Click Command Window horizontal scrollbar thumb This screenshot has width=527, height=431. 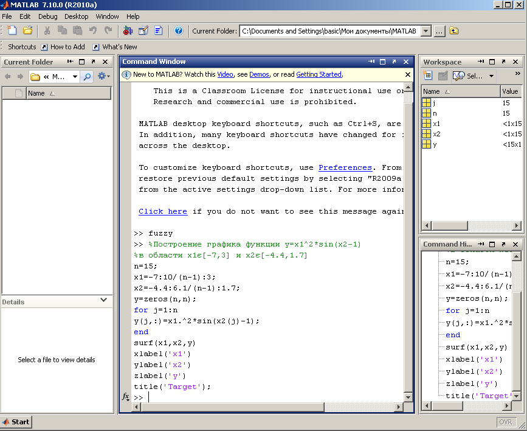pos(233,407)
